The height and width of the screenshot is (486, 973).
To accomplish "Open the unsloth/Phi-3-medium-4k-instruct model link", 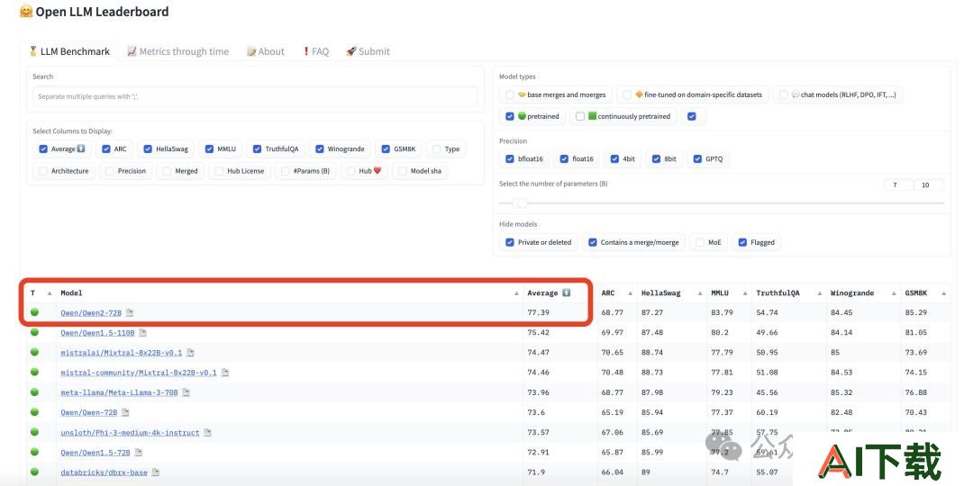I will coord(131,433).
